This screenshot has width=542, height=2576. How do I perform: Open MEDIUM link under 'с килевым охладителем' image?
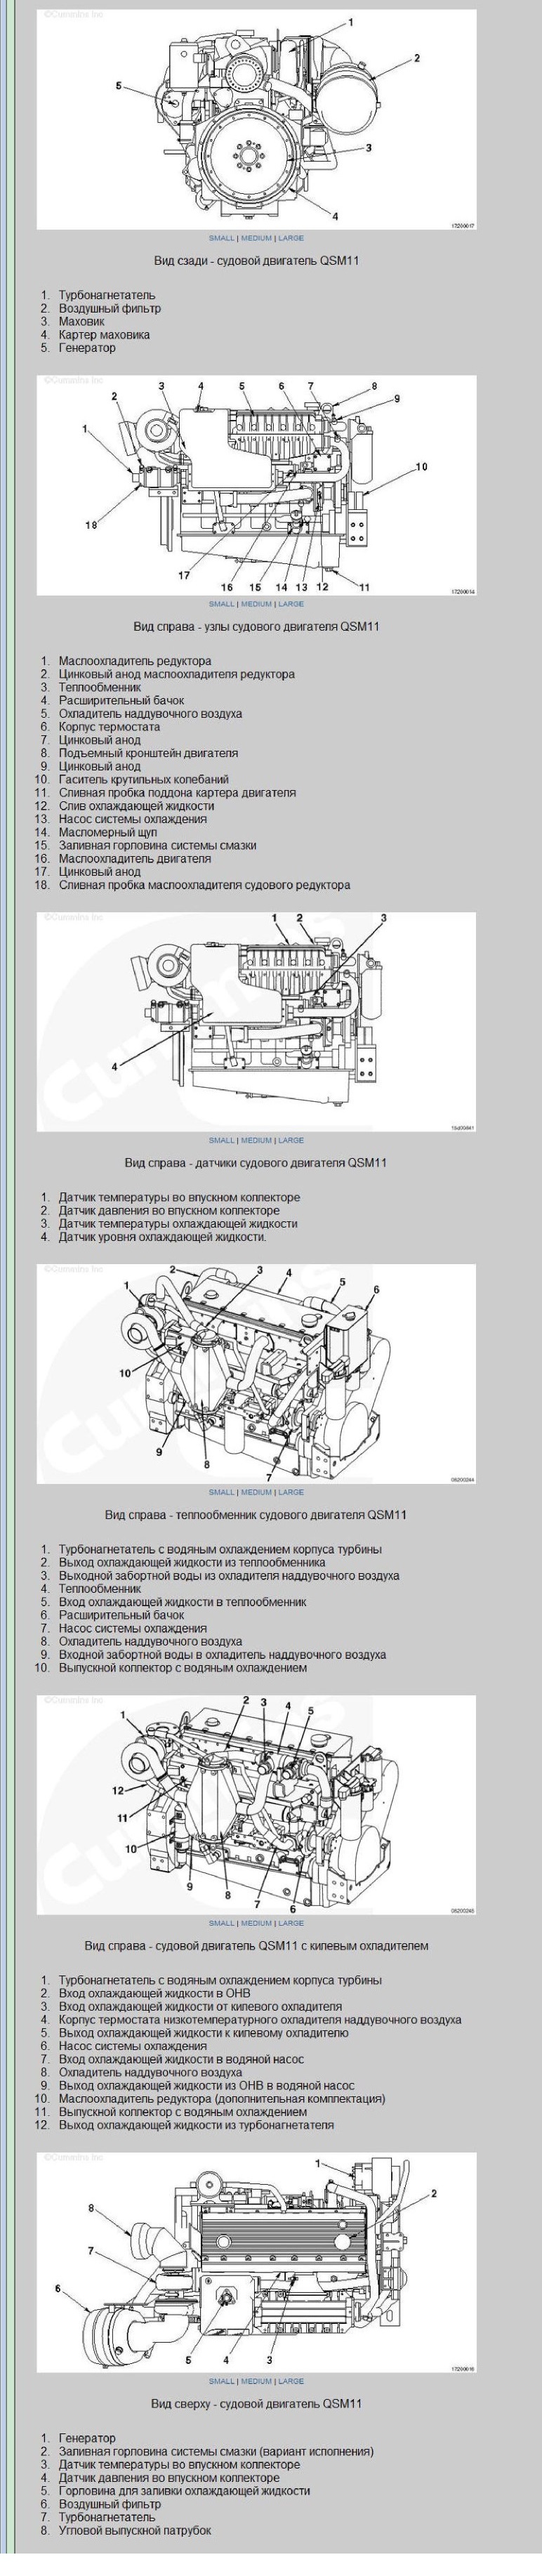click(x=256, y=1923)
